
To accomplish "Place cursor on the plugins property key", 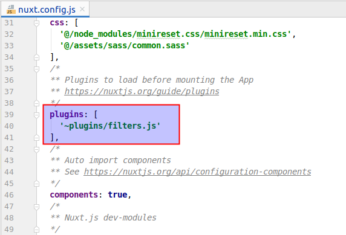I will (67, 114).
